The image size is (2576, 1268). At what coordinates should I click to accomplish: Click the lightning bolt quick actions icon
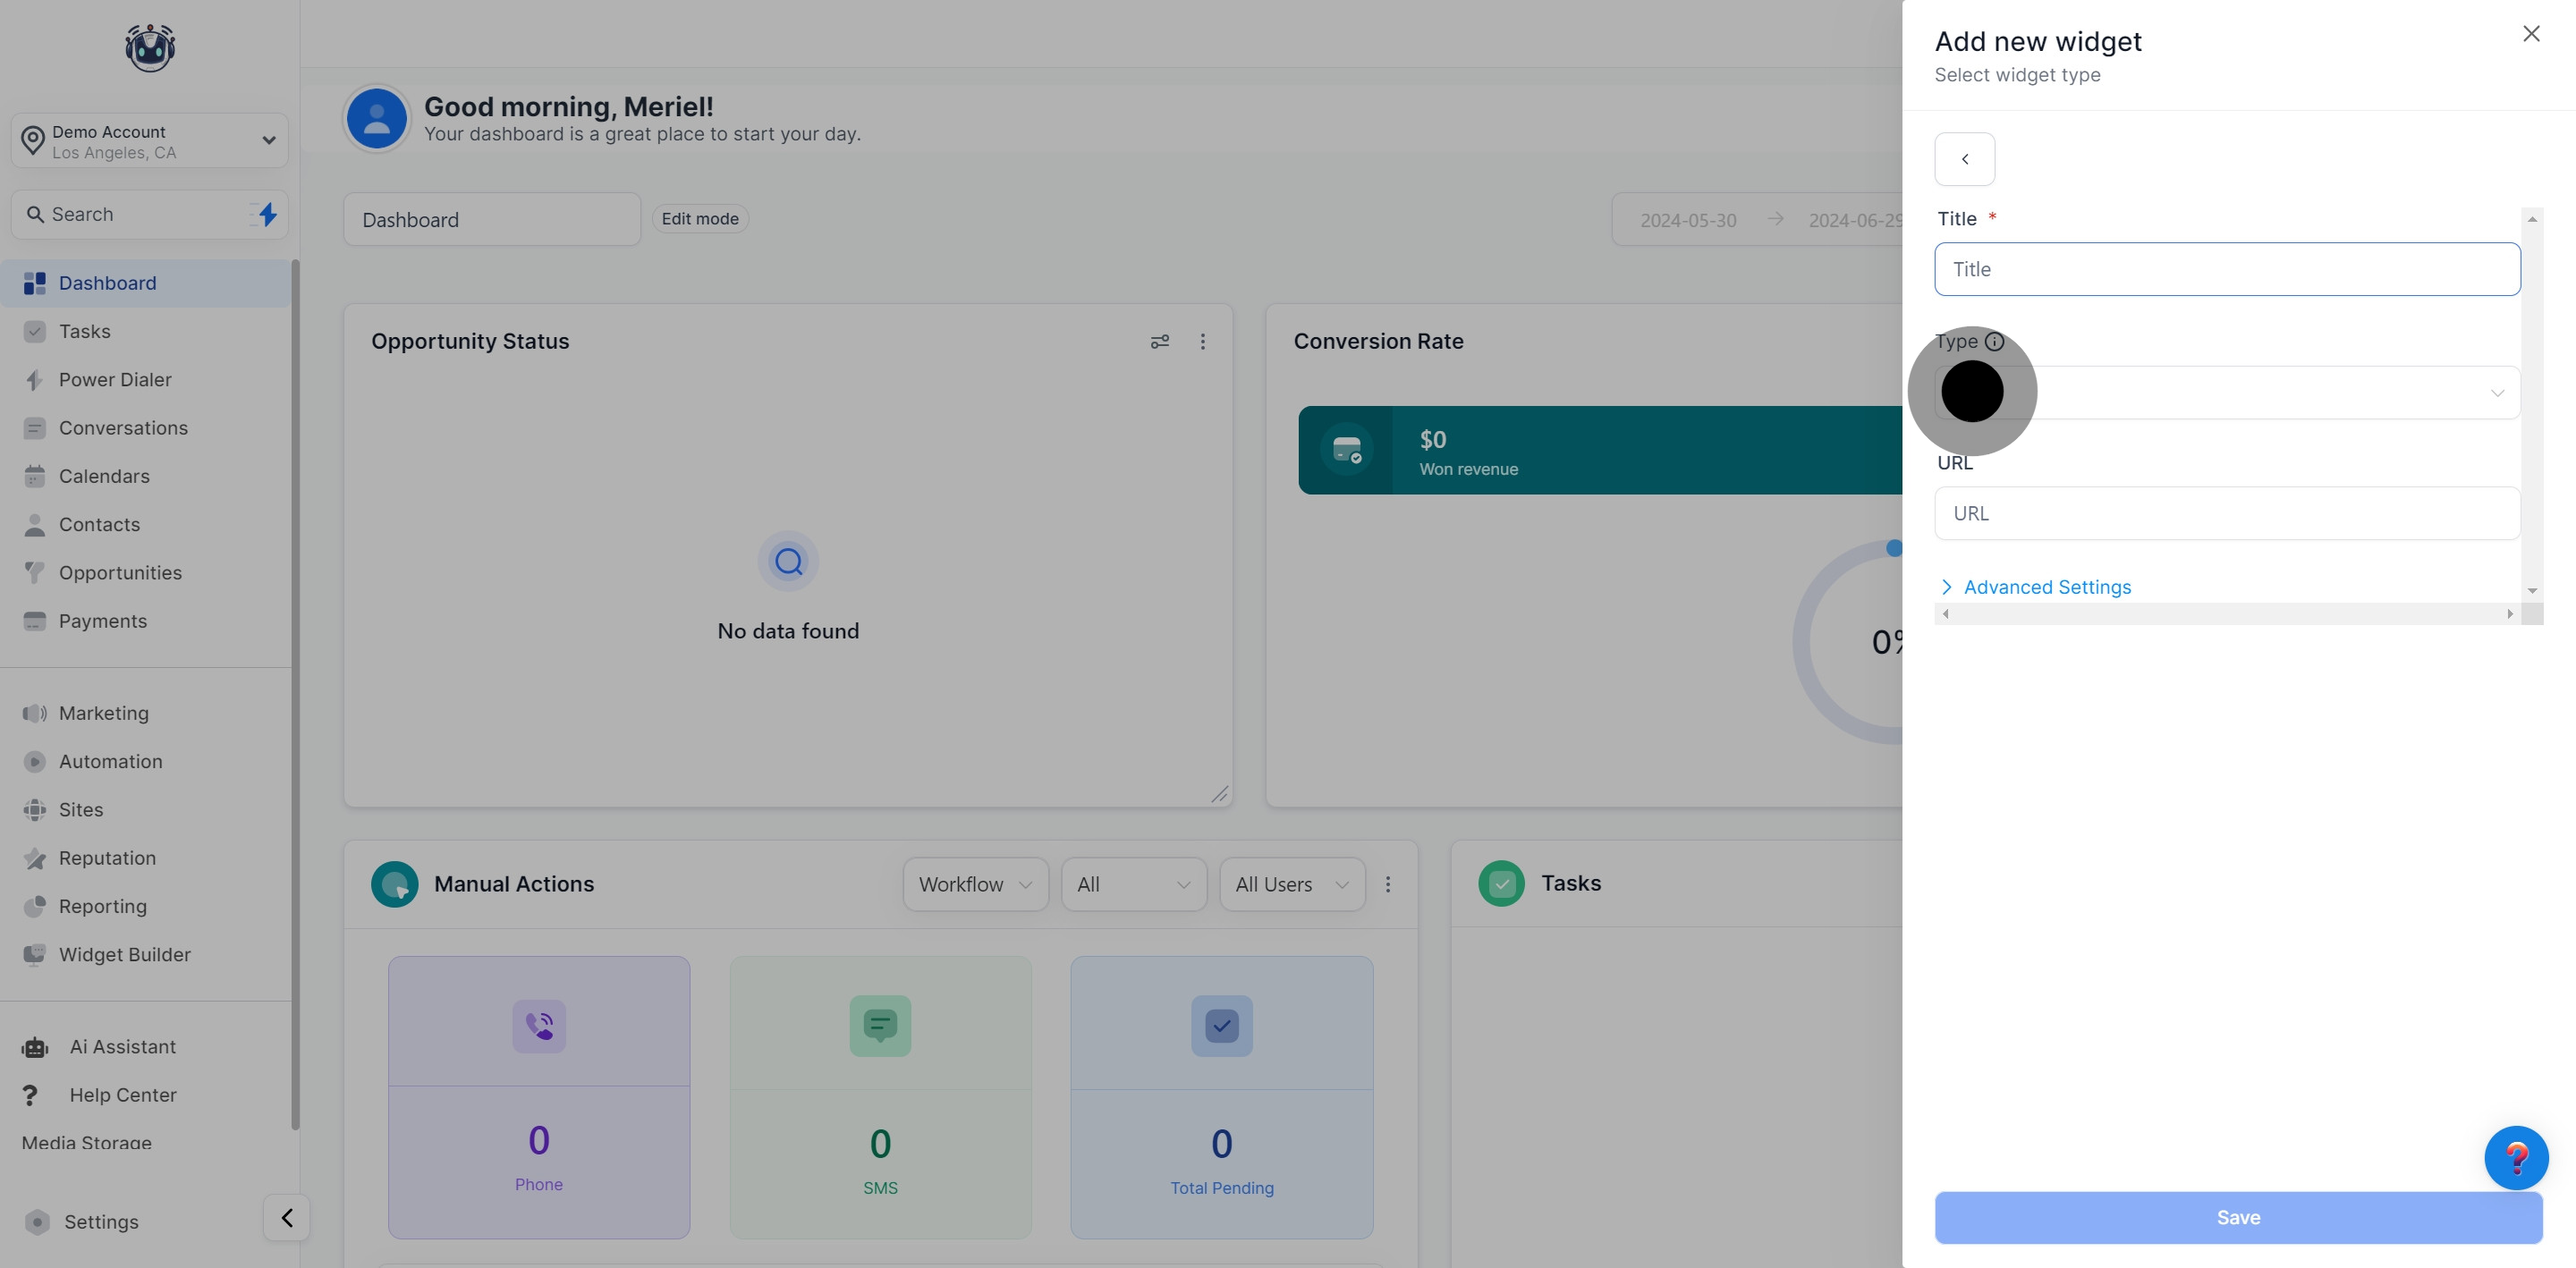click(267, 214)
